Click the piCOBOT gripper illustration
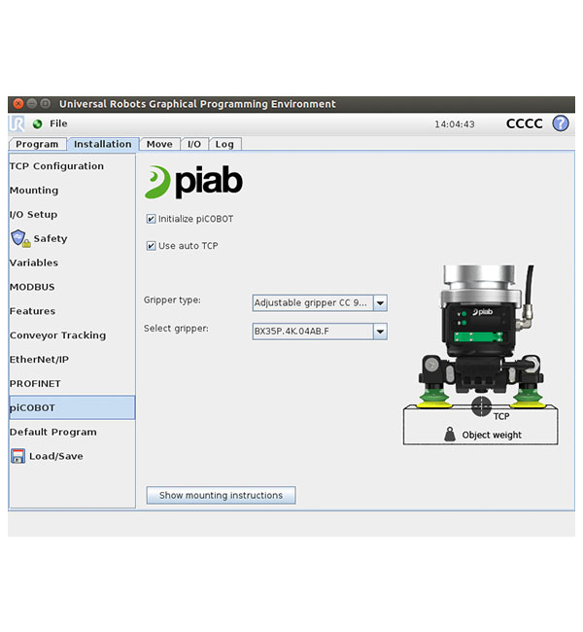 481,355
